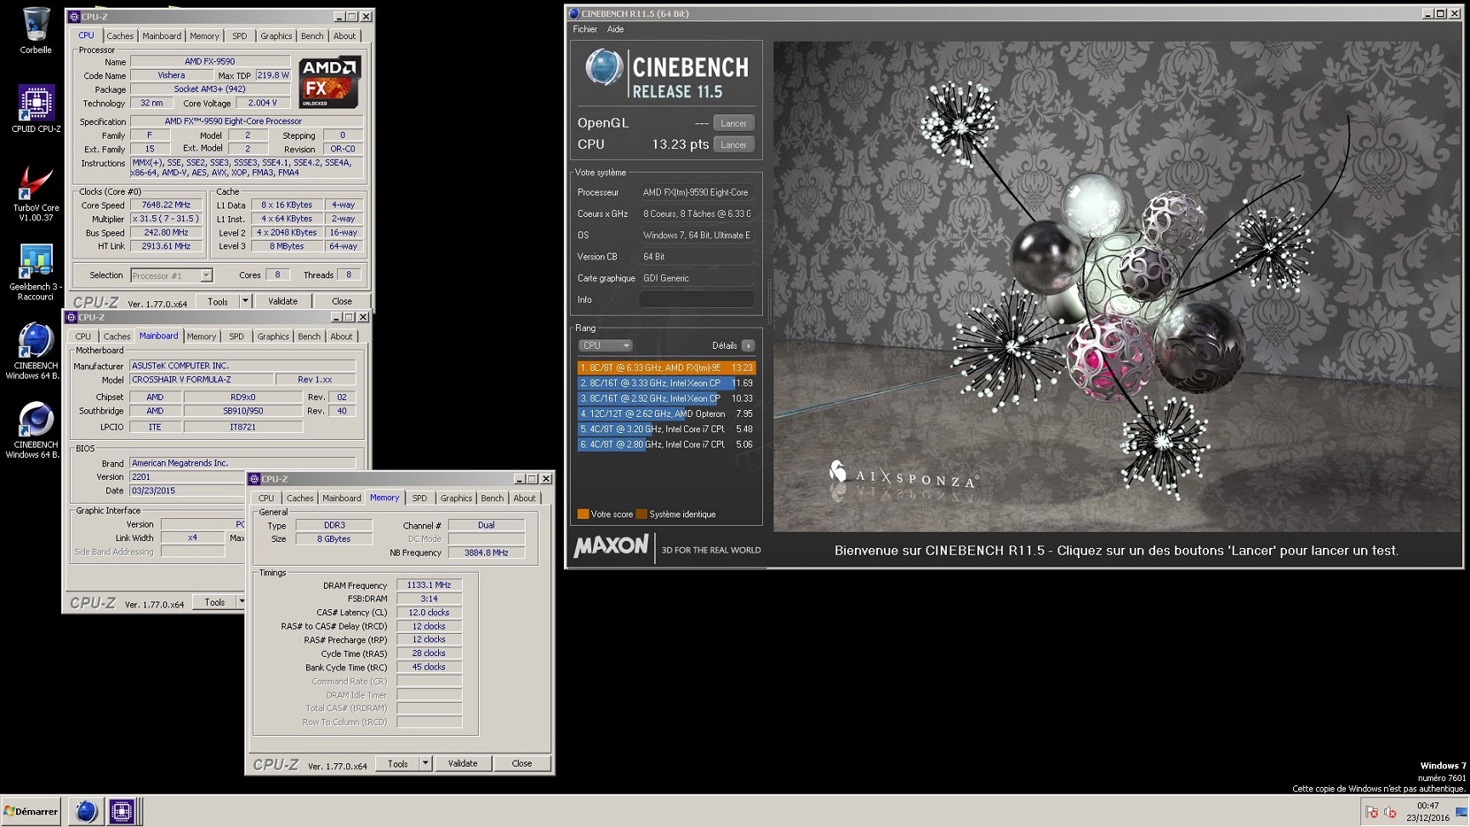Click the NB Frequency 3884.8 MHz value
This screenshot has width=1470, height=827.
pyautogui.click(x=486, y=553)
